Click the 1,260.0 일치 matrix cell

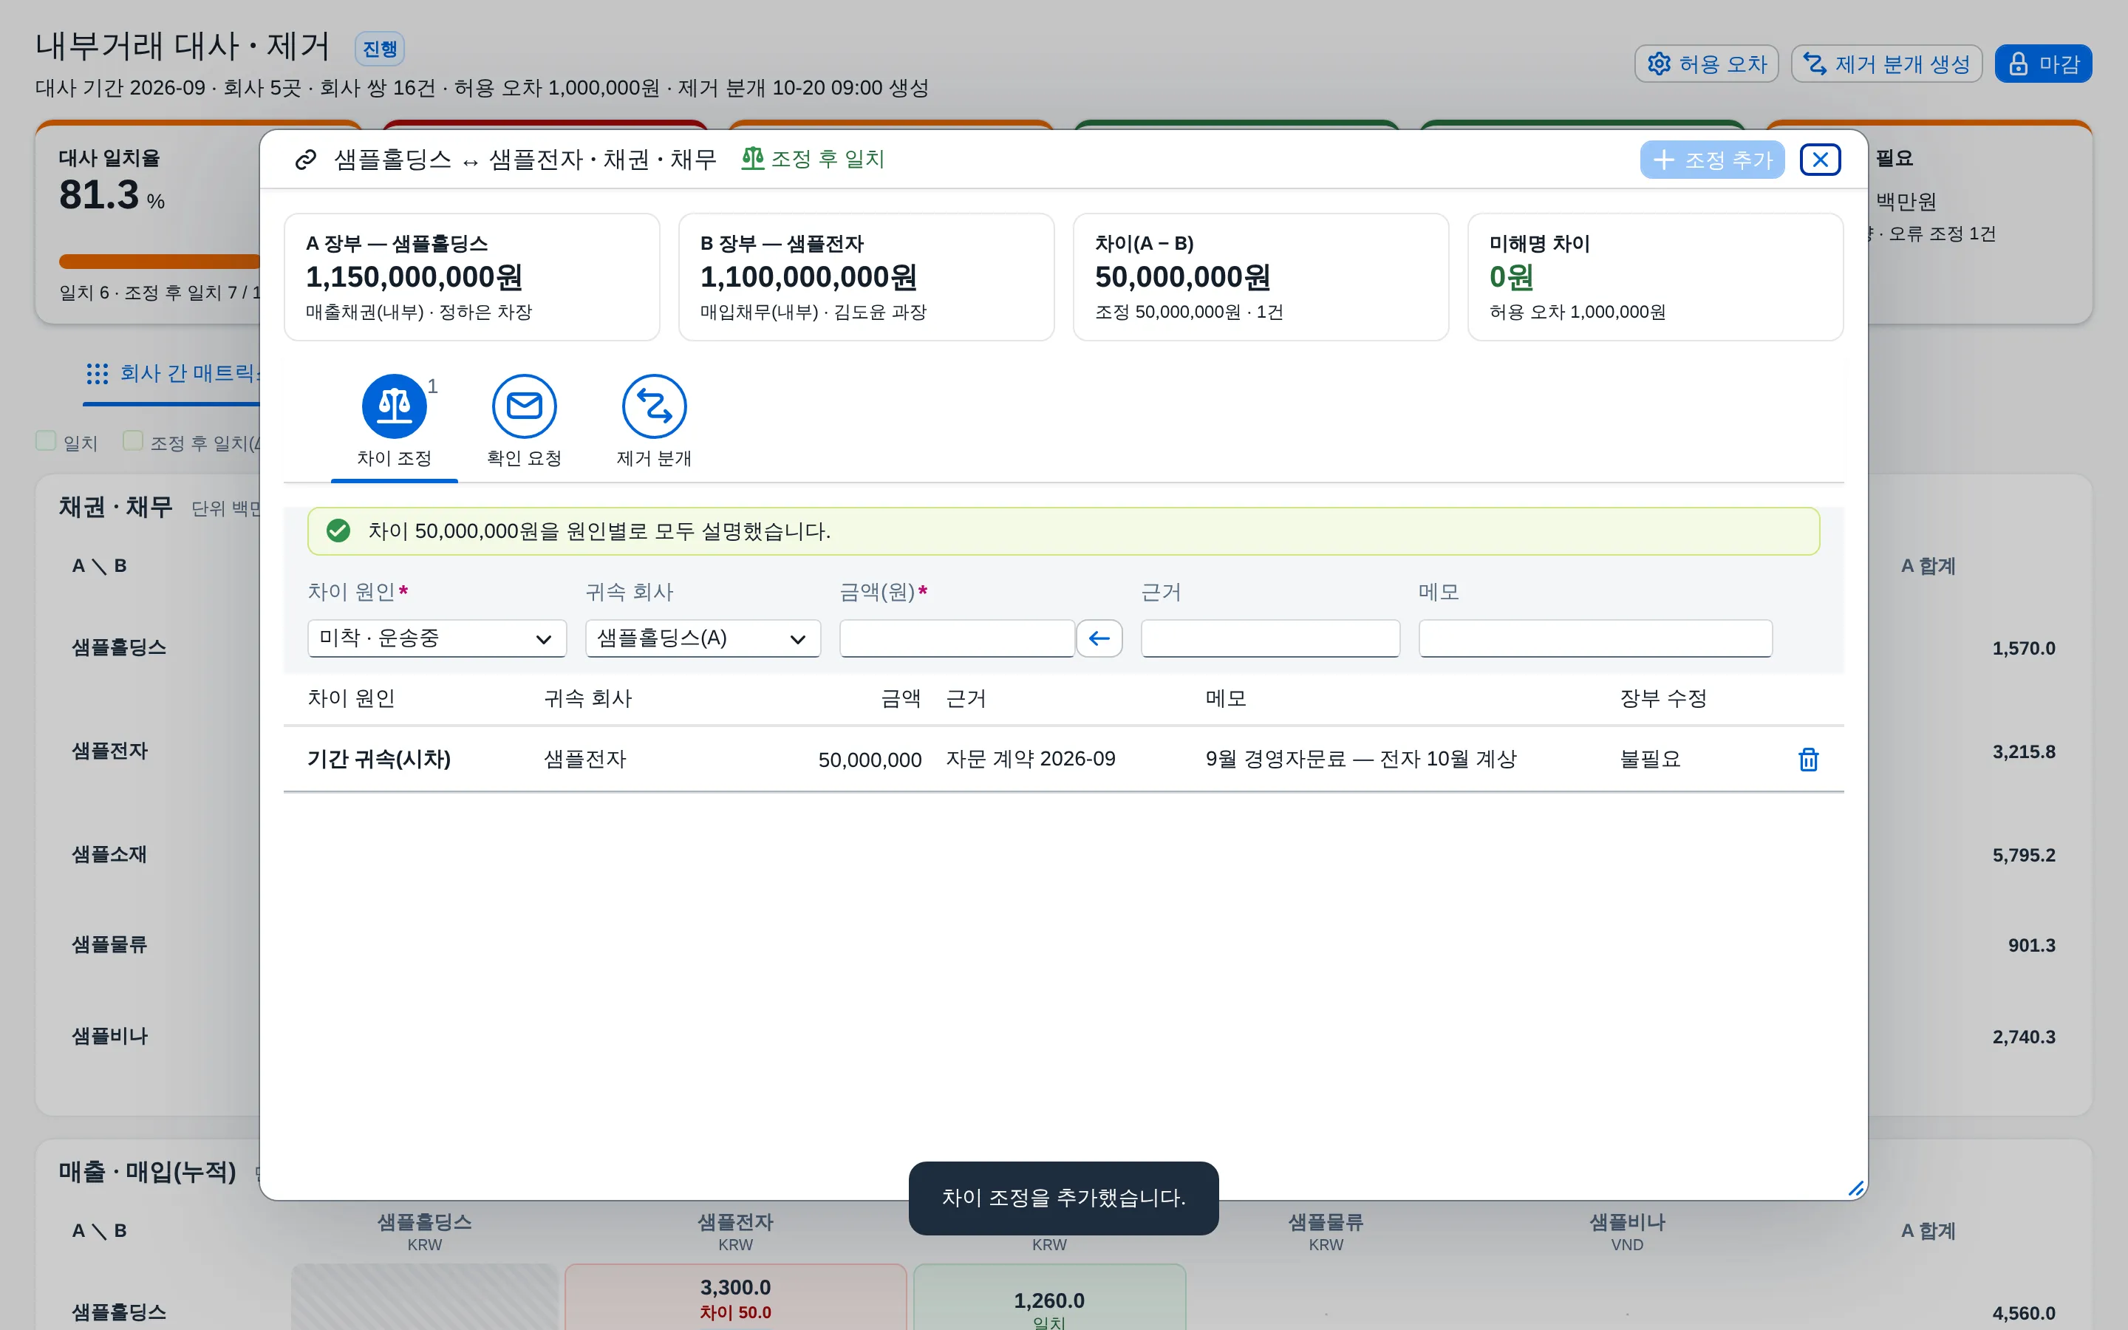pos(1049,1297)
